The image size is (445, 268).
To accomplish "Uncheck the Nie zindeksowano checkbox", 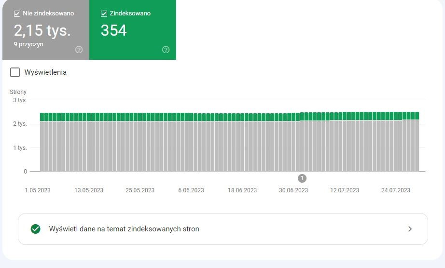I will [x=17, y=13].
